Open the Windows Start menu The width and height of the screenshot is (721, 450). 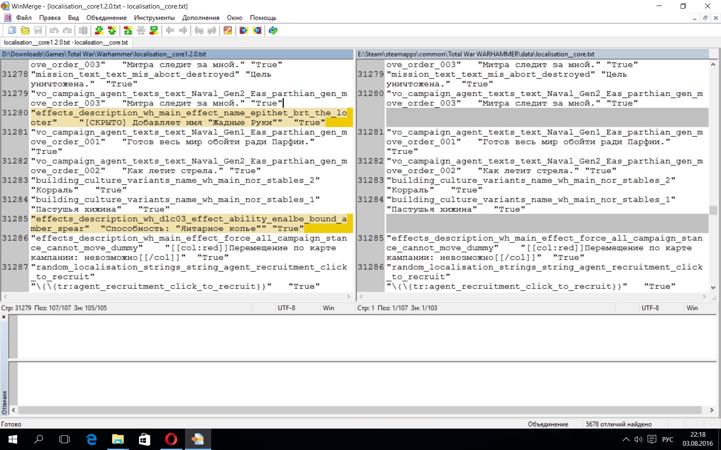(x=13, y=439)
